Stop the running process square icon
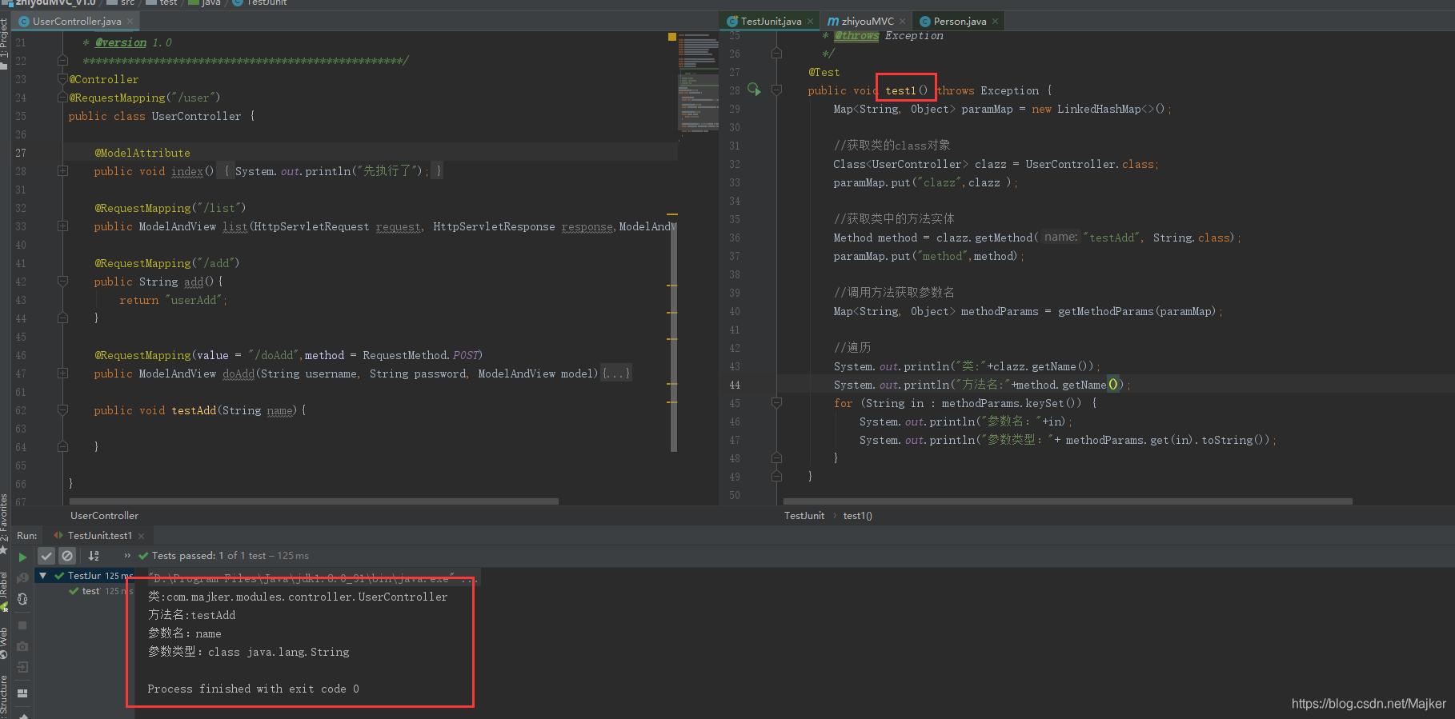The height and width of the screenshot is (719, 1455). pos(22,625)
